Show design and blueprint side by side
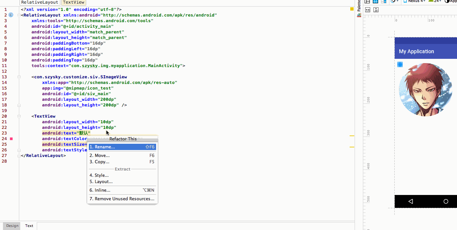457x230 pixels. point(383,1)
